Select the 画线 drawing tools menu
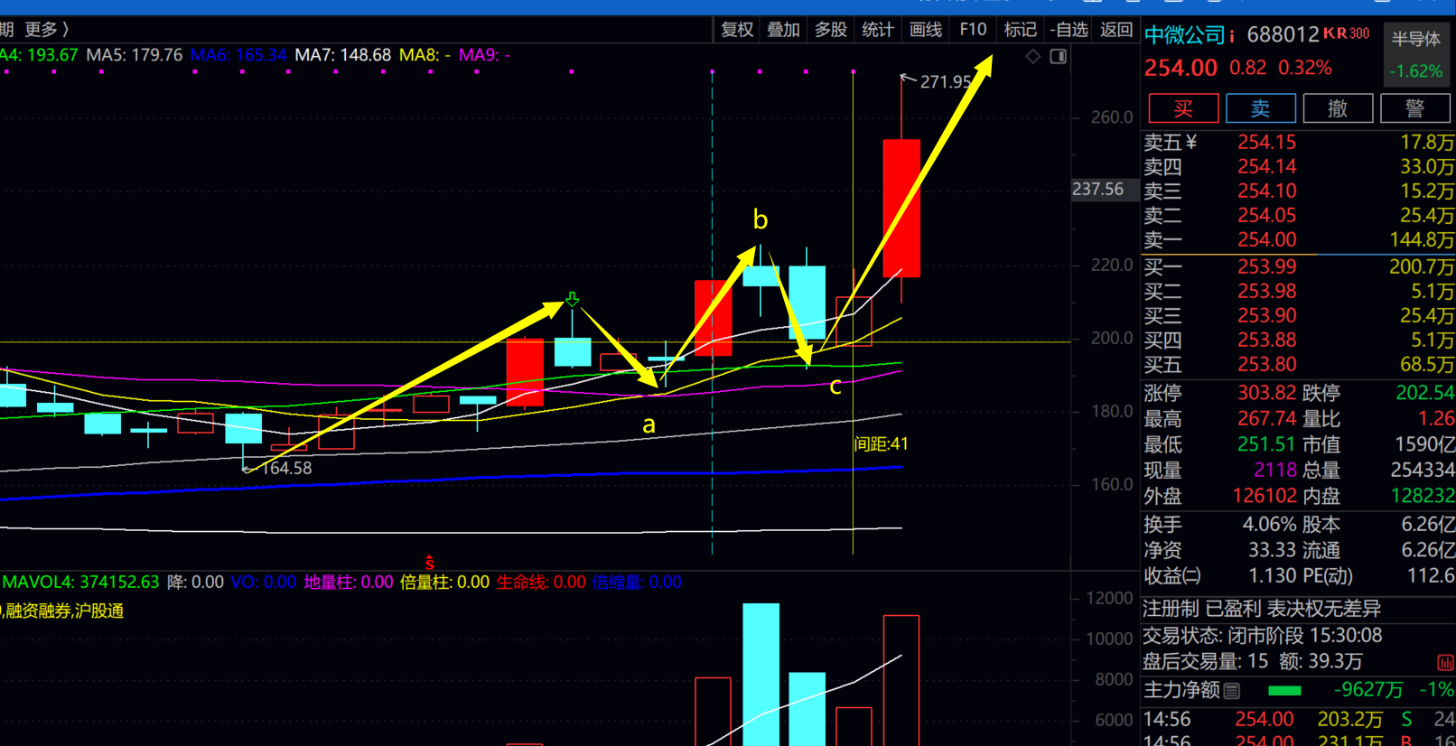The width and height of the screenshot is (1456, 746). pyautogui.click(x=926, y=30)
